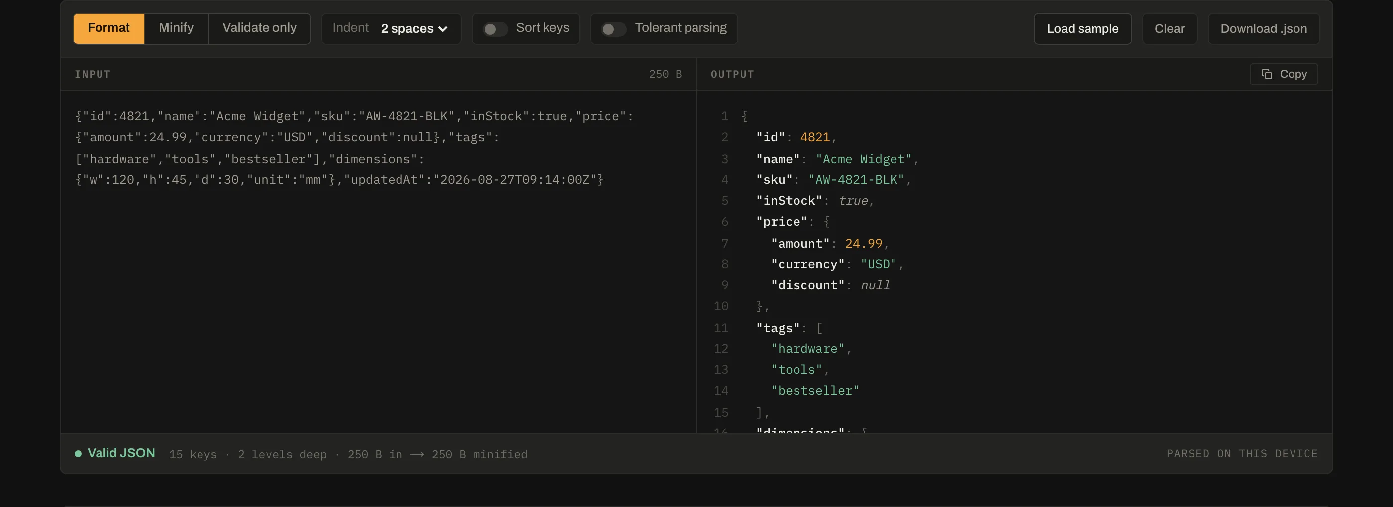
Task: Click line number 10 in output gutter
Action: [721, 307]
